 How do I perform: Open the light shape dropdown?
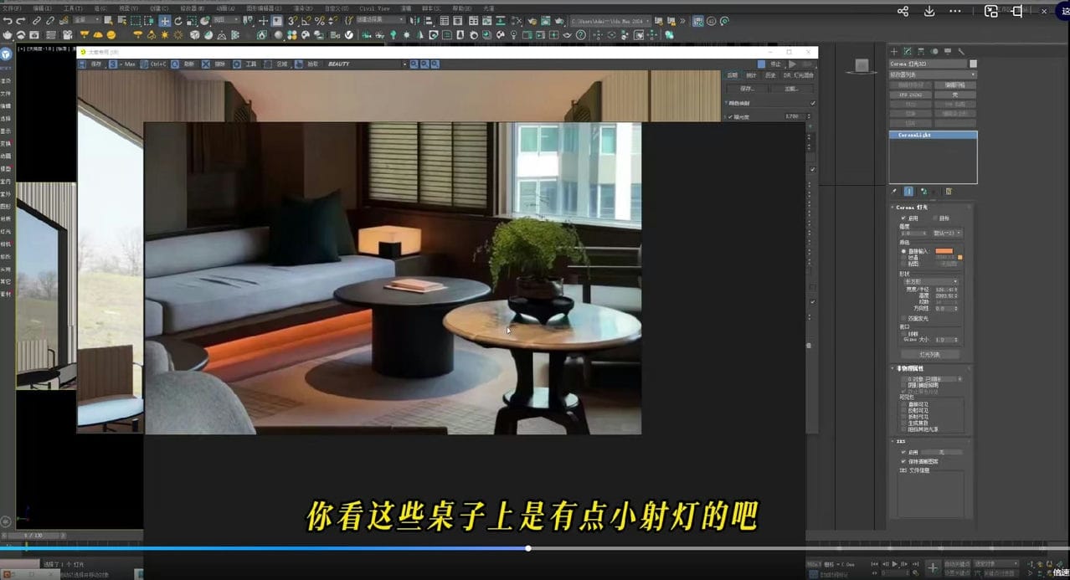931,281
